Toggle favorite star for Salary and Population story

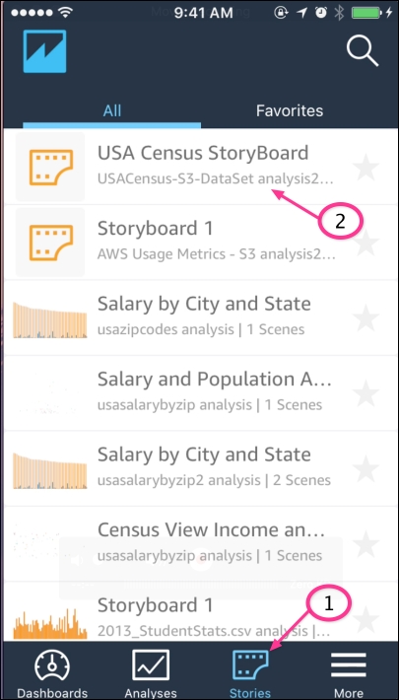366,392
